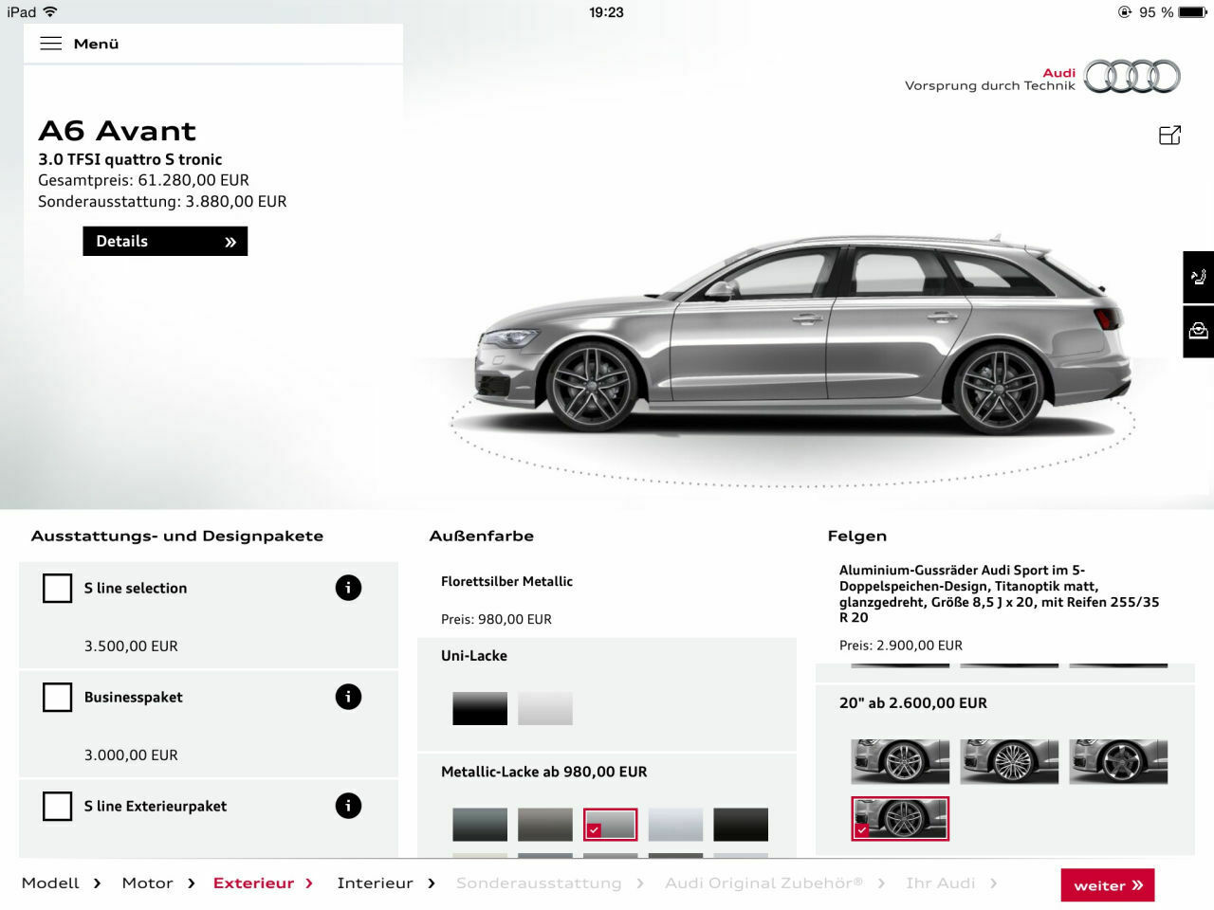This screenshot has width=1214, height=910.
Task: Open the fullscreen view icon
Action: pos(1169,135)
